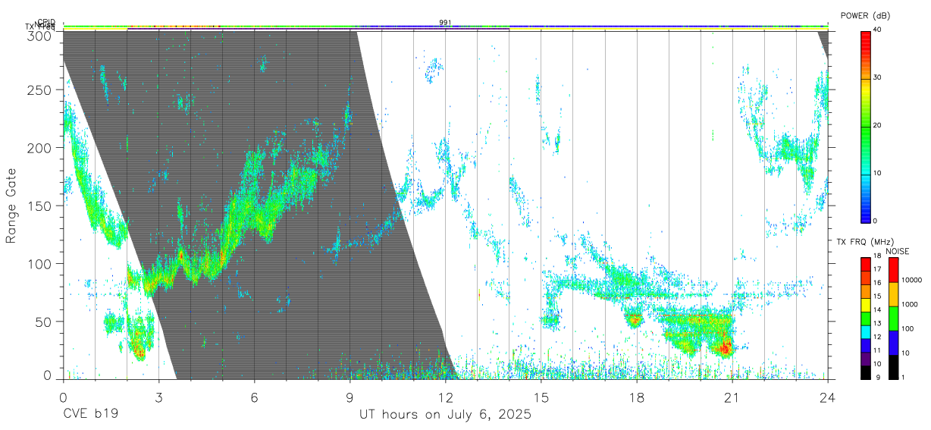The height and width of the screenshot is (430, 931).
Task: Click the 18 hour tick on time axis
Action: [x=636, y=397]
